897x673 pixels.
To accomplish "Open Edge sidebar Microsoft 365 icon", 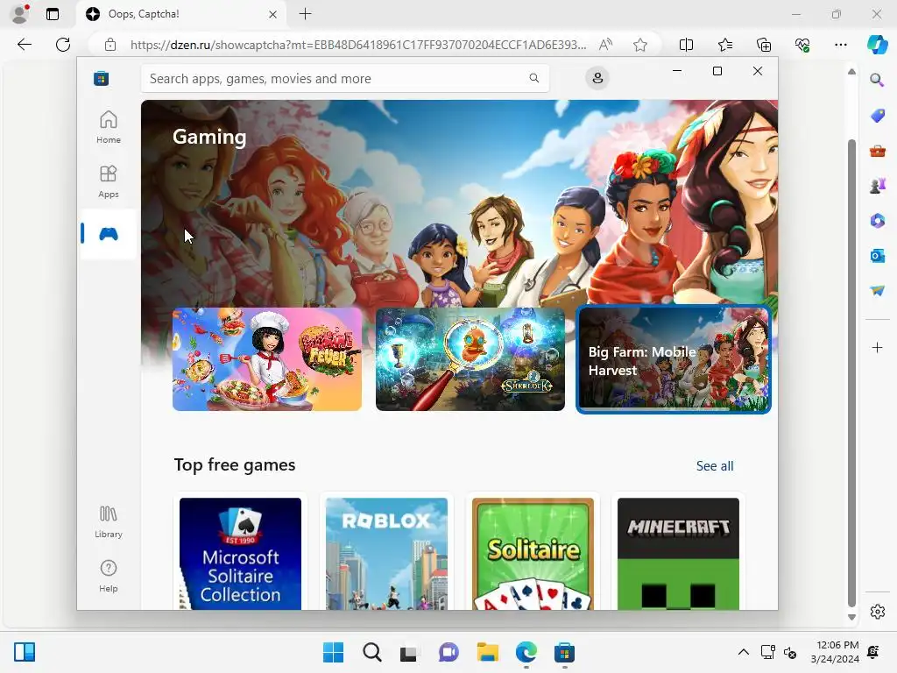I will pos(877,220).
